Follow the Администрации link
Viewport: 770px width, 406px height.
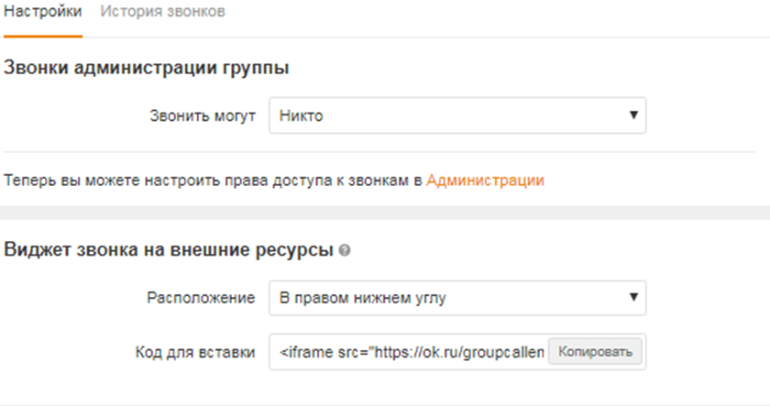[x=485, y=181]
